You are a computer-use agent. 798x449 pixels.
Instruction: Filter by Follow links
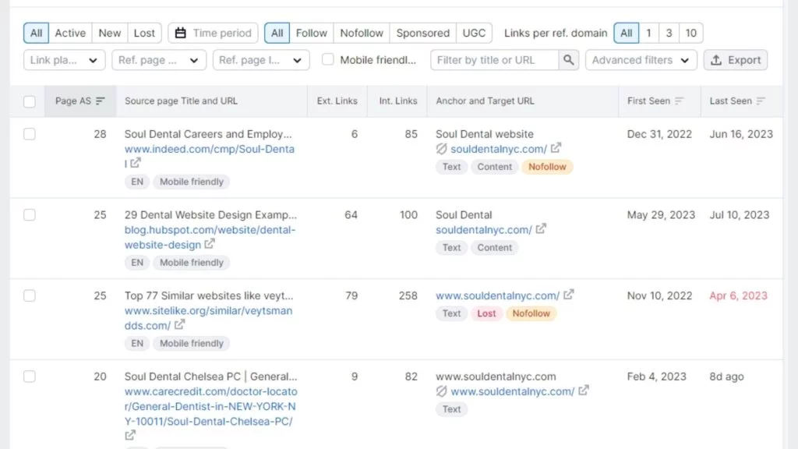point(311,33)
